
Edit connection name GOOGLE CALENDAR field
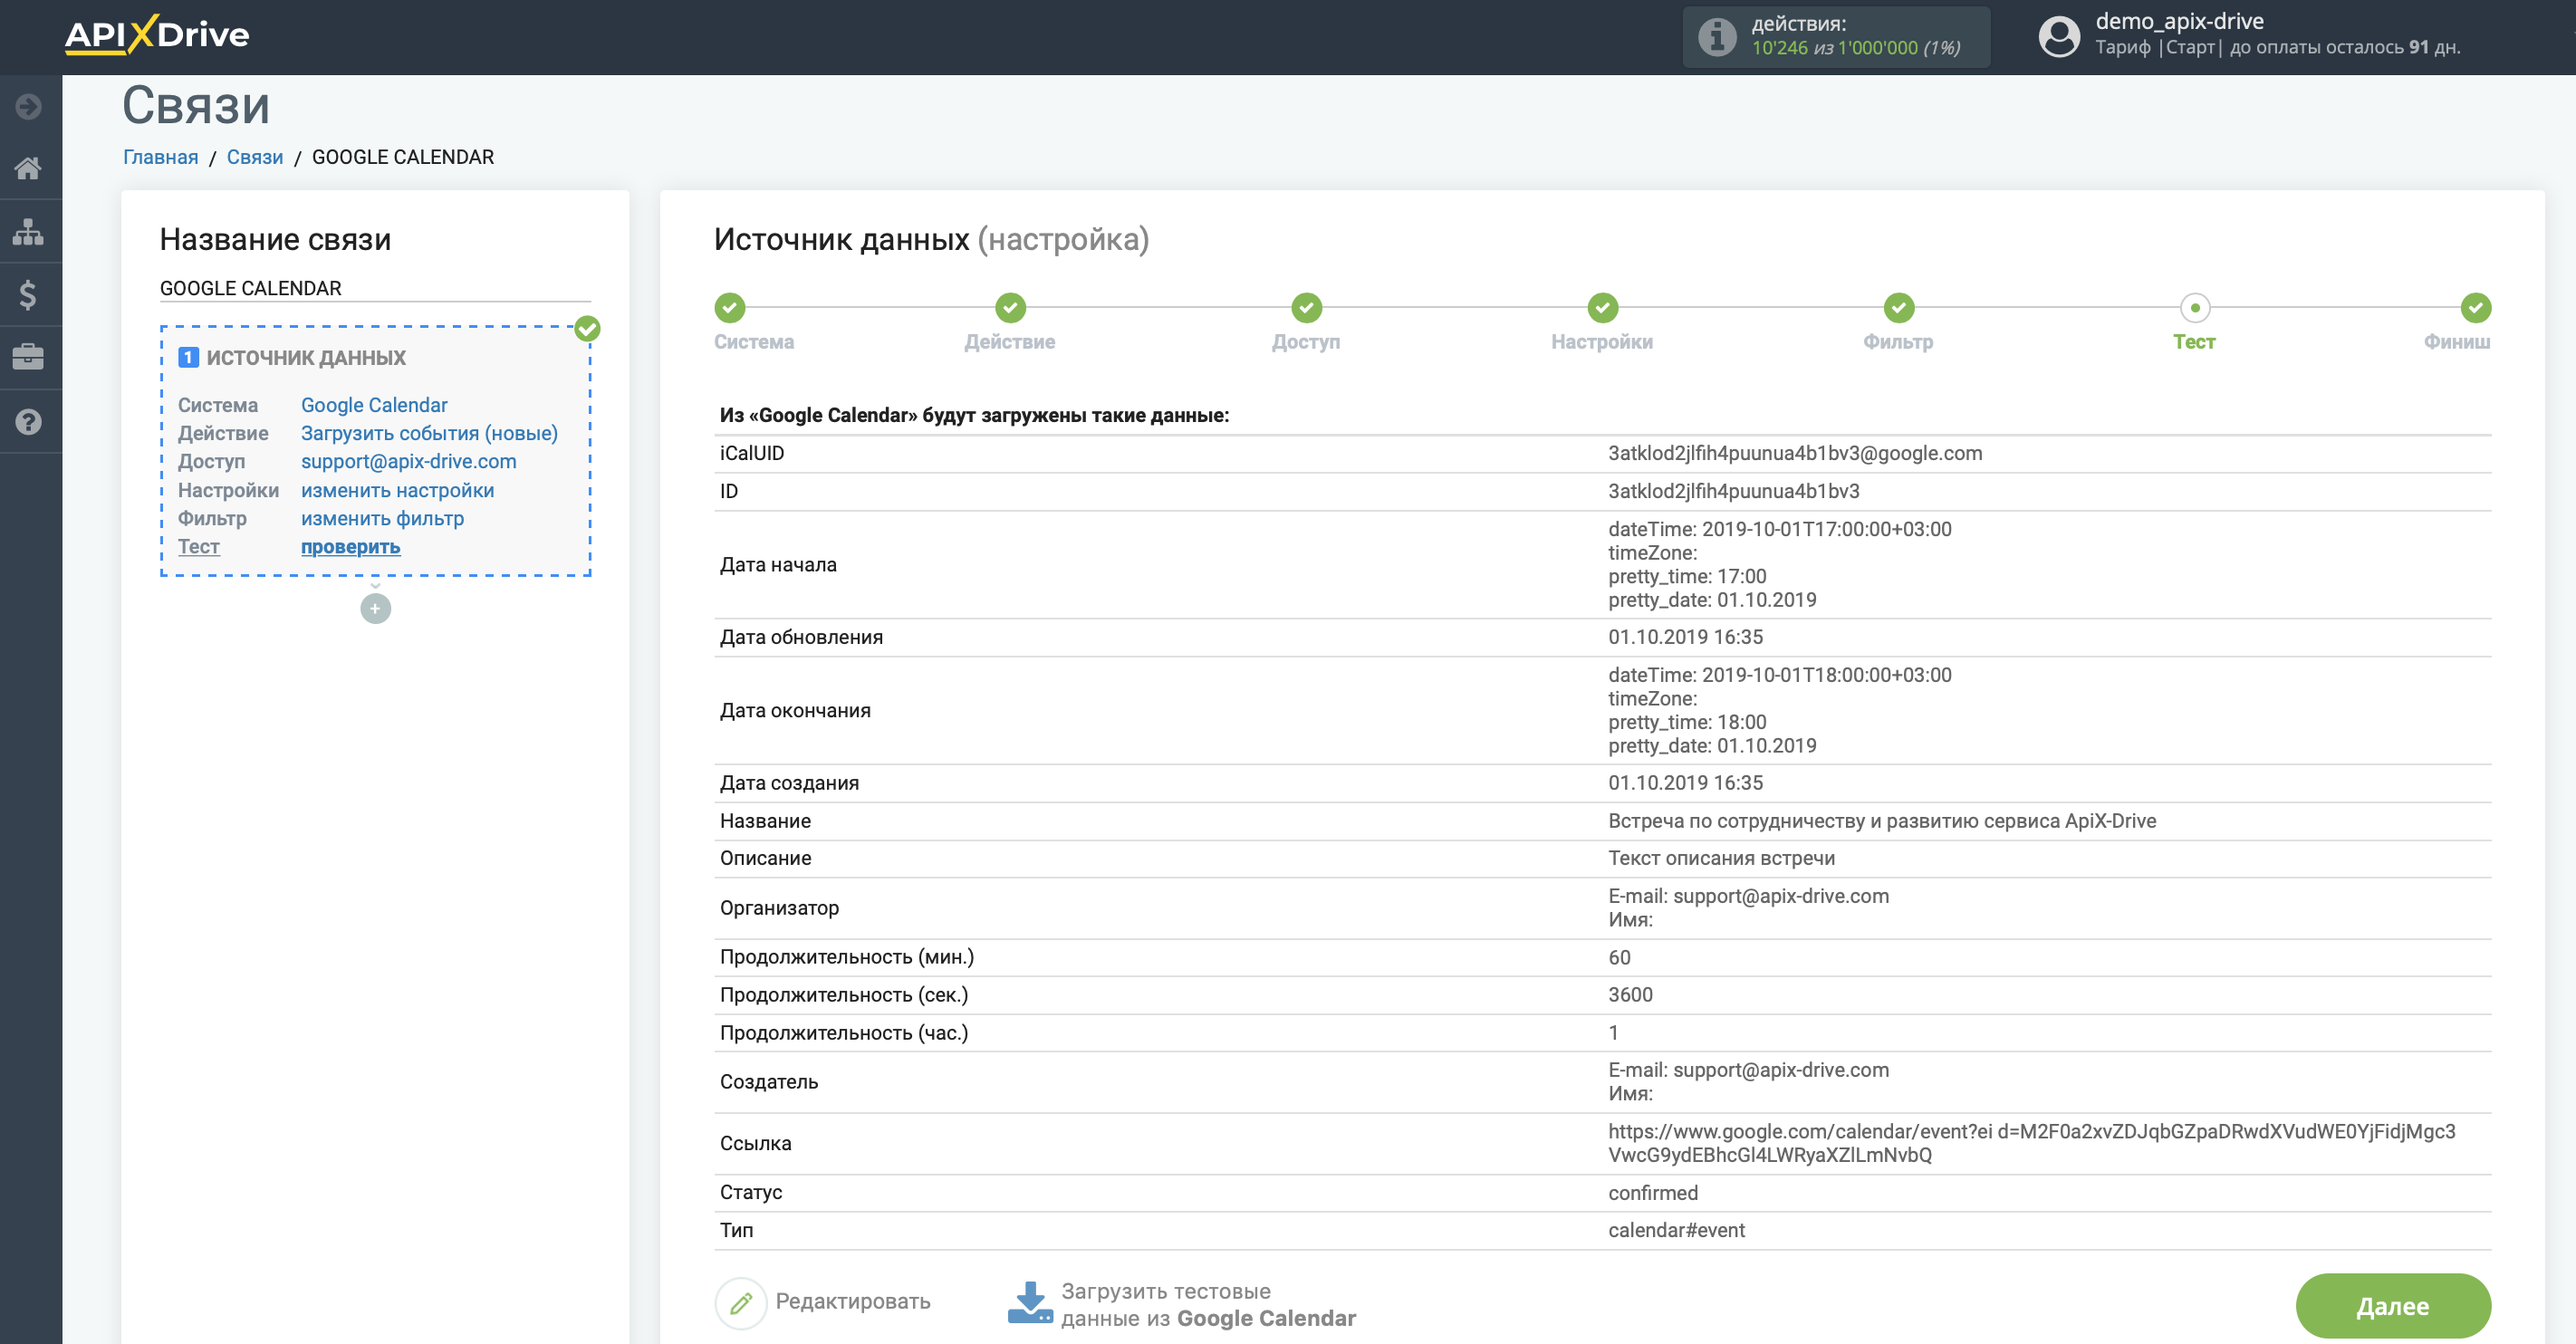pos(375,288)
